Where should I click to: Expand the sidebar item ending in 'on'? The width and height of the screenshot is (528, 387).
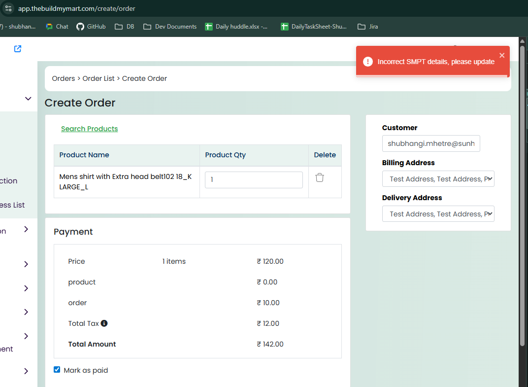tap(26, 229)
